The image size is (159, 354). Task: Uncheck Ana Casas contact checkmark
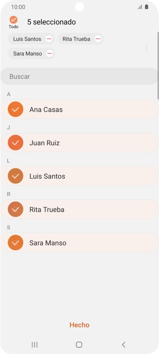pyautogui.click(x=15, y=110)
